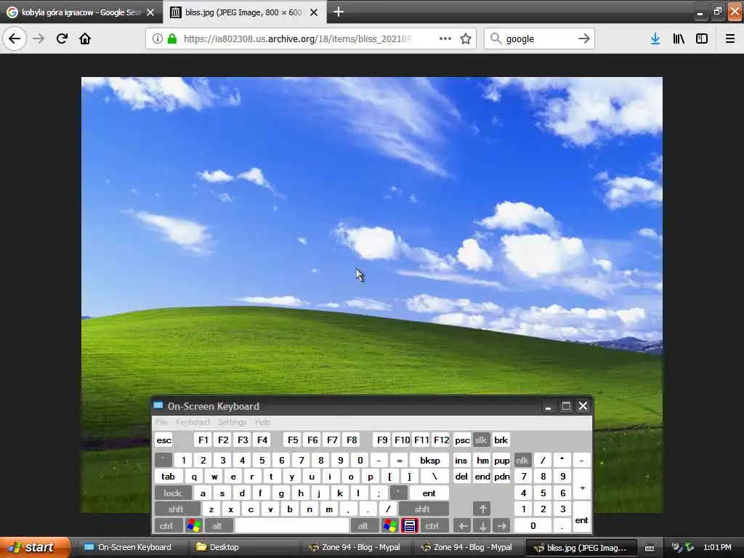The height and width of the screenshot is (558, 744).
Task: Click the main ent key
Action: (x=429, y=493)
